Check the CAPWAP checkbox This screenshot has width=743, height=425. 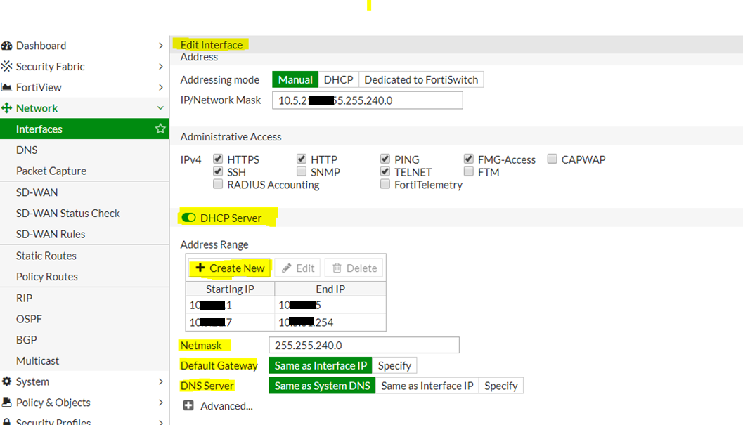pos(553,159)
